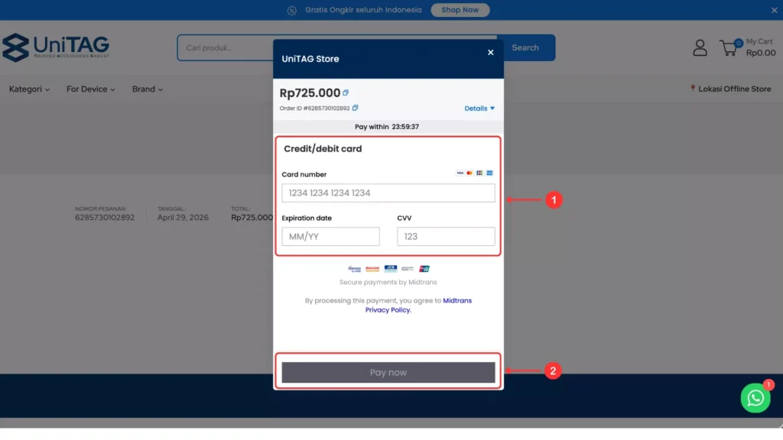Click the UniTAG logo
Screen dimensions: 783x440
point(56,47)
